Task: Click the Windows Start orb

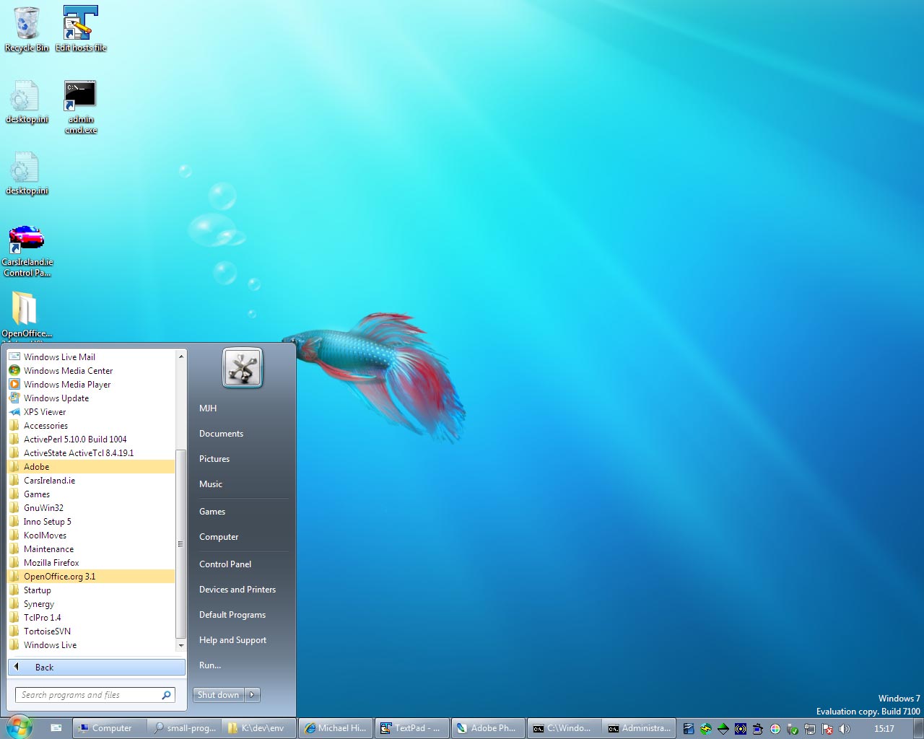Action: coord(18,727)
